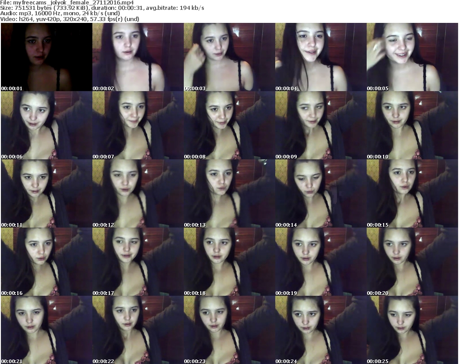Choose the frame labeled 00:00:17

click(x=138, y=262)
